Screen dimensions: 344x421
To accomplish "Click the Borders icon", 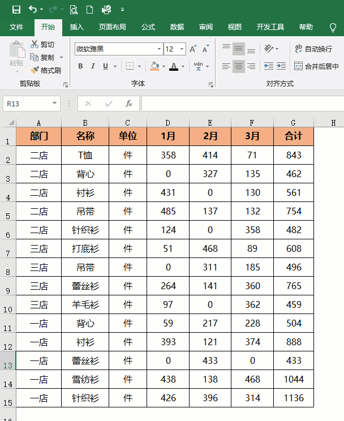I will point(130,66).
